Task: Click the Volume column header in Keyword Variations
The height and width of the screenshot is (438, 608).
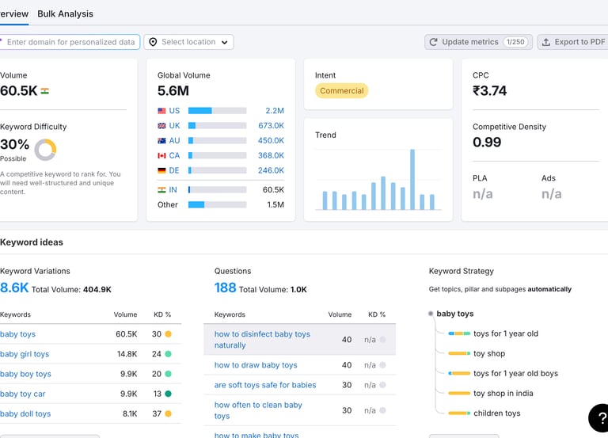Action: pos(125,314)
